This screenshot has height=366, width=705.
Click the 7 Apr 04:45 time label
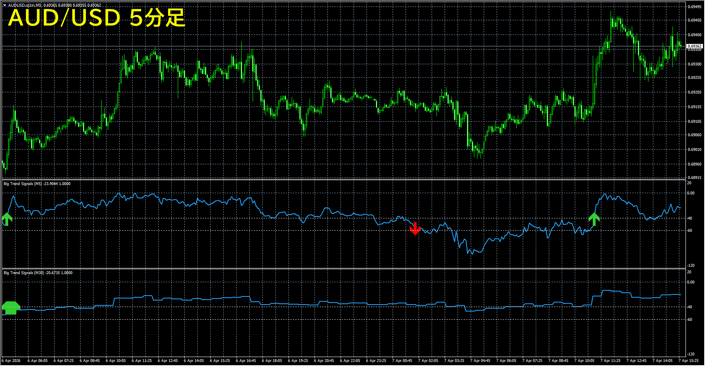(x=480, y=361)
